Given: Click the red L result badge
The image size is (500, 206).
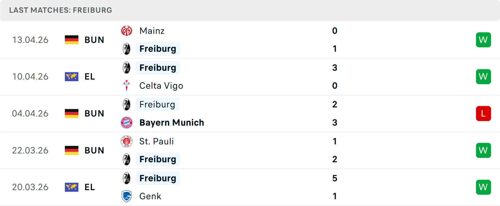Looking at the screenshot, I should tap(483, 114).
